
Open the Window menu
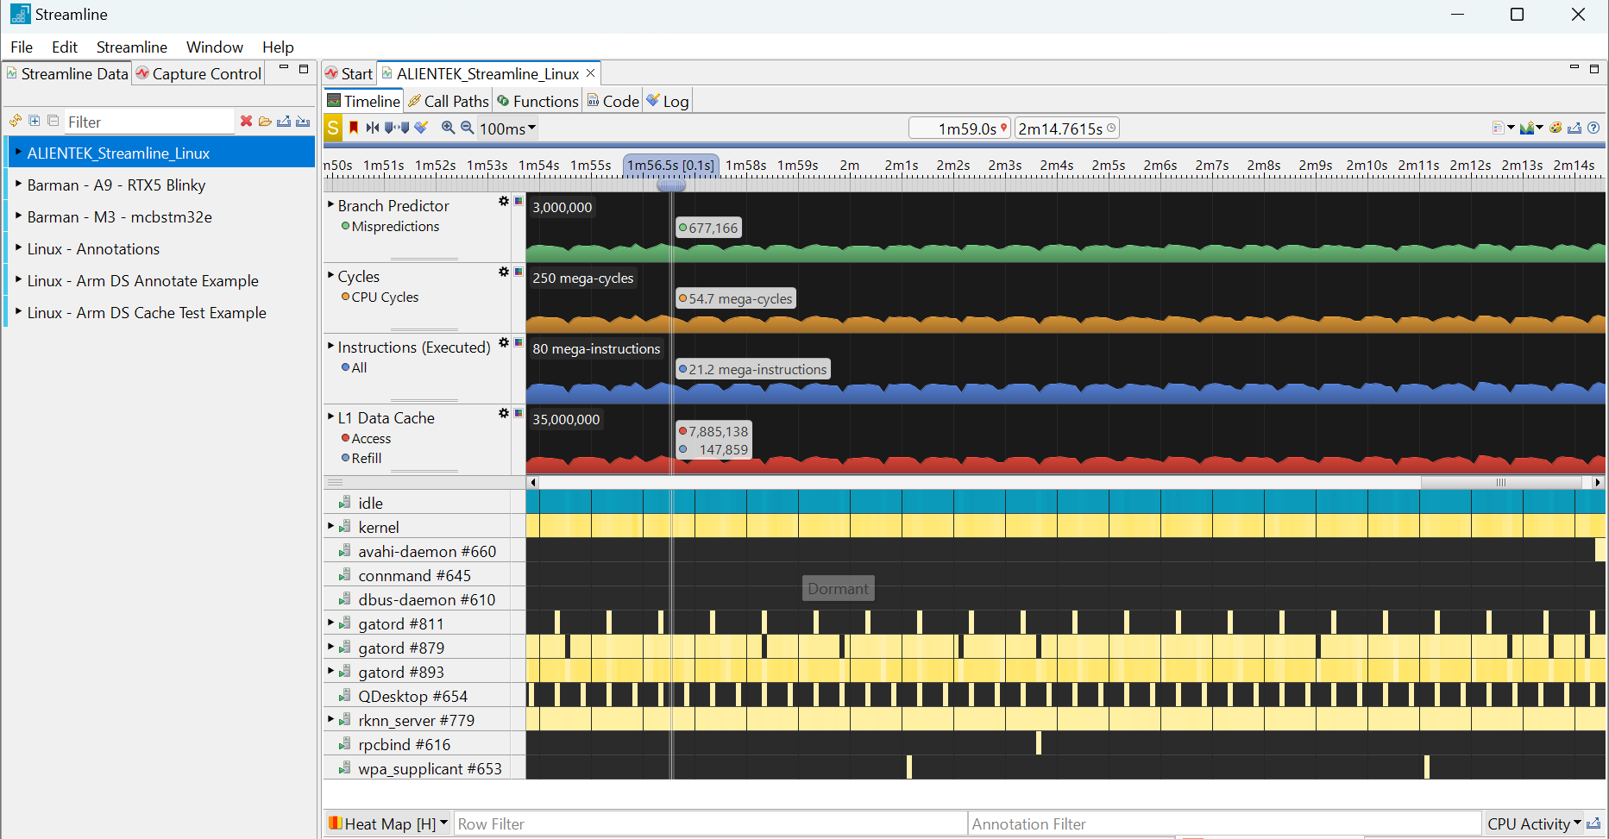(x=214, y=47)
